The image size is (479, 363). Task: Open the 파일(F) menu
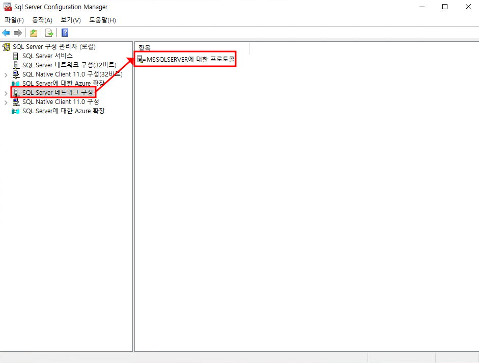(x=14, y=20)
